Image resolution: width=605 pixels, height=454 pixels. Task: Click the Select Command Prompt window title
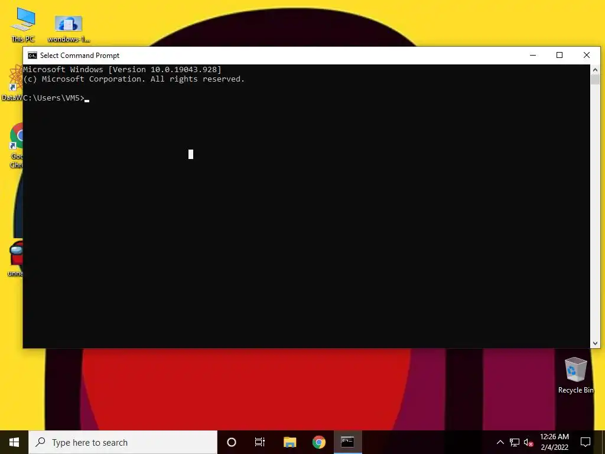(80, 56)
